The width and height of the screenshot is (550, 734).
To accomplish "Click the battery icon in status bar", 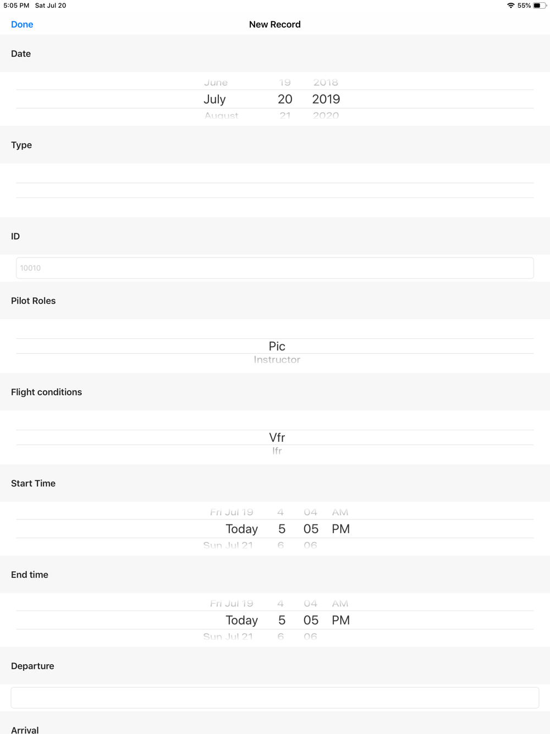I will click(x=540, y=6).
